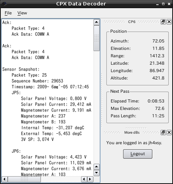Click 'Internal Temp: -31.207 degC' line

pyautogui.click(x=53, y=128)
